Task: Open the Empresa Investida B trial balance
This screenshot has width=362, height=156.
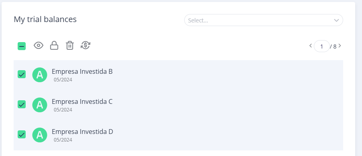Action: point(82,71)
